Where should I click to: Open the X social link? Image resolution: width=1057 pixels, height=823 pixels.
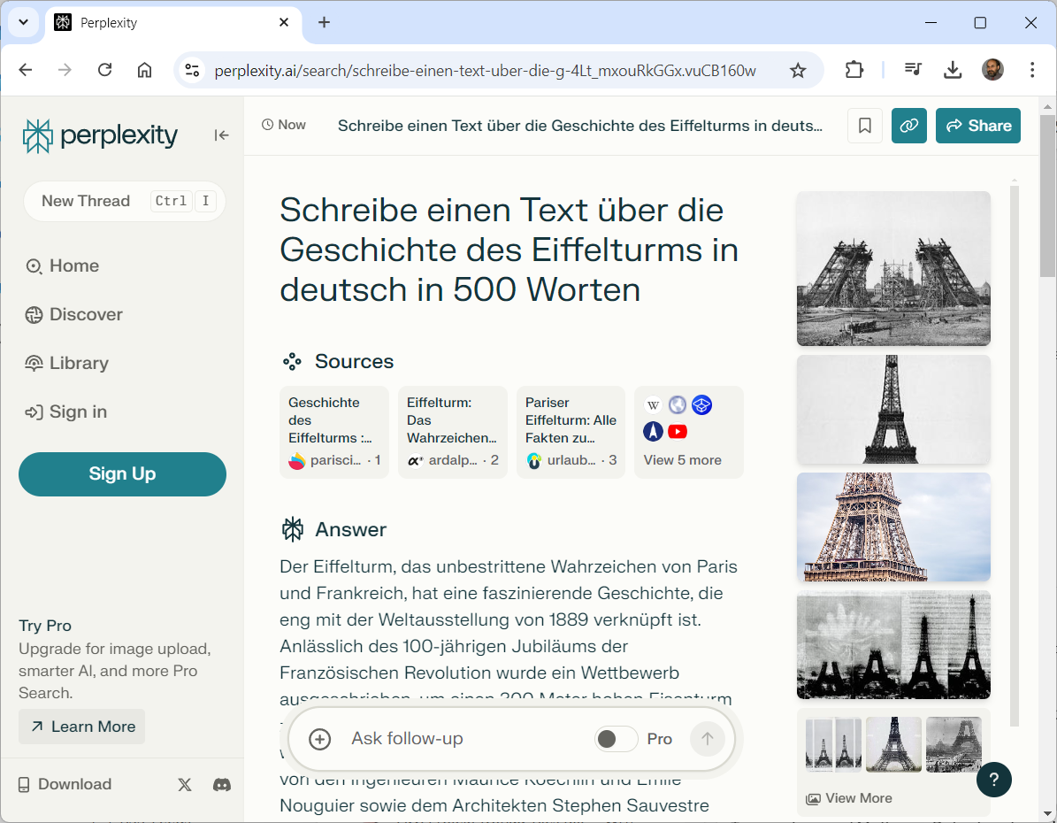pos(184,784)
